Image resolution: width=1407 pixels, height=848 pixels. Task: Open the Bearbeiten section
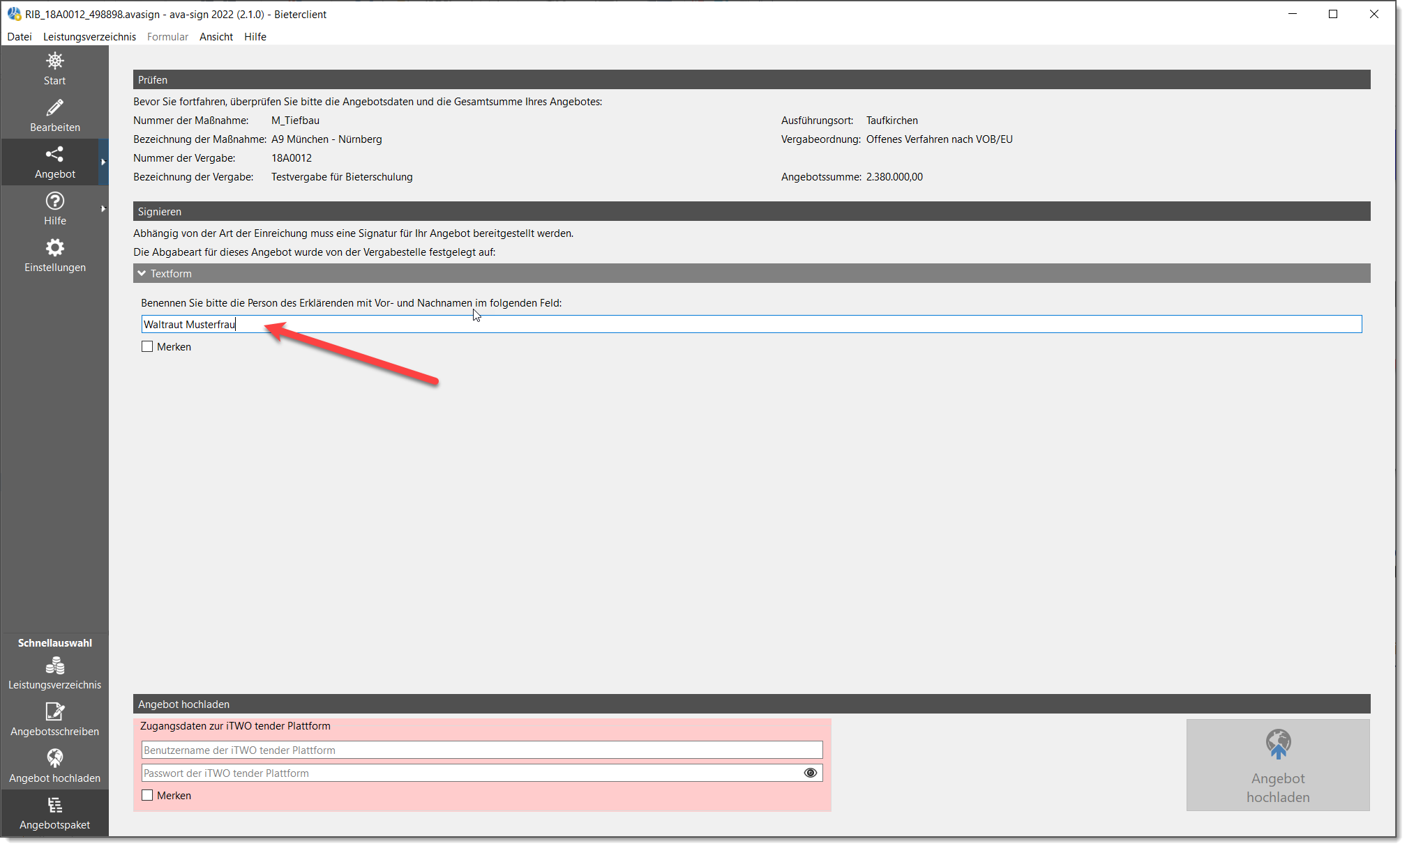pos(54,116)
